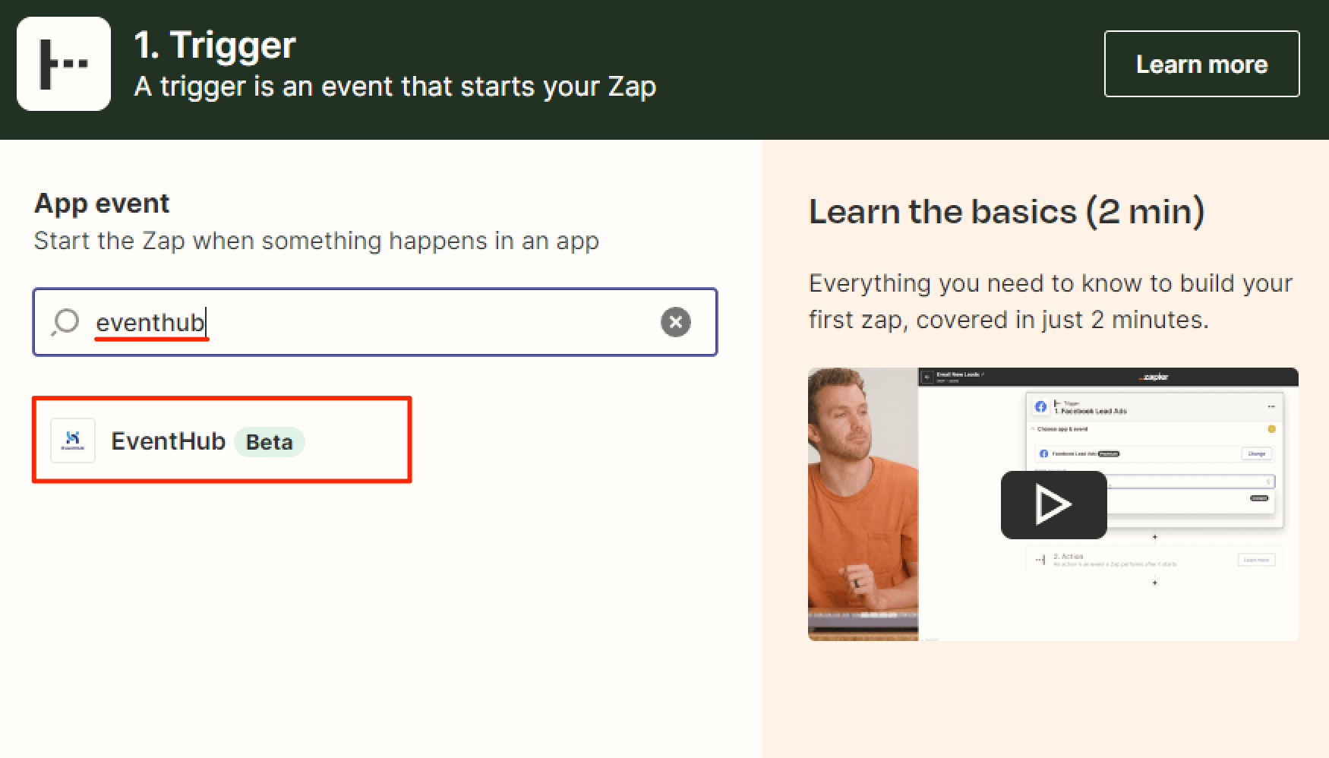The image size is (1329, 758).
Task: Choose the EventHub result name
Action: 169,441
